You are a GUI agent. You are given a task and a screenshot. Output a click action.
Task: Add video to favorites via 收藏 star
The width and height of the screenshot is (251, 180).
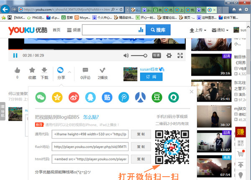(x=32, y=70)
